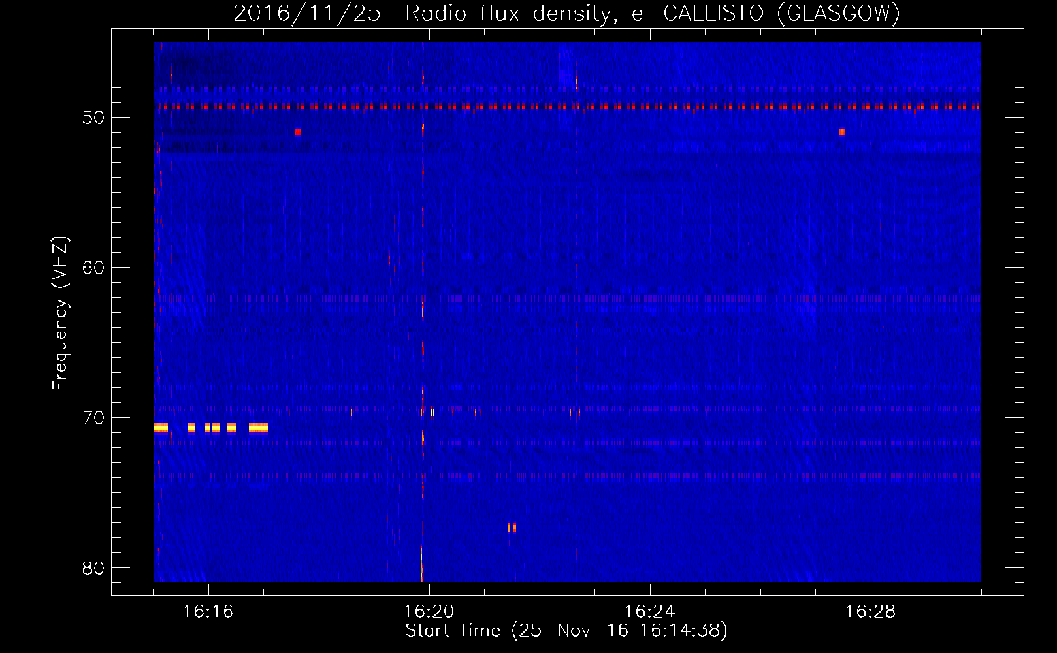Click the red dot near 51 MHz after 16:17

click(298, 132)
